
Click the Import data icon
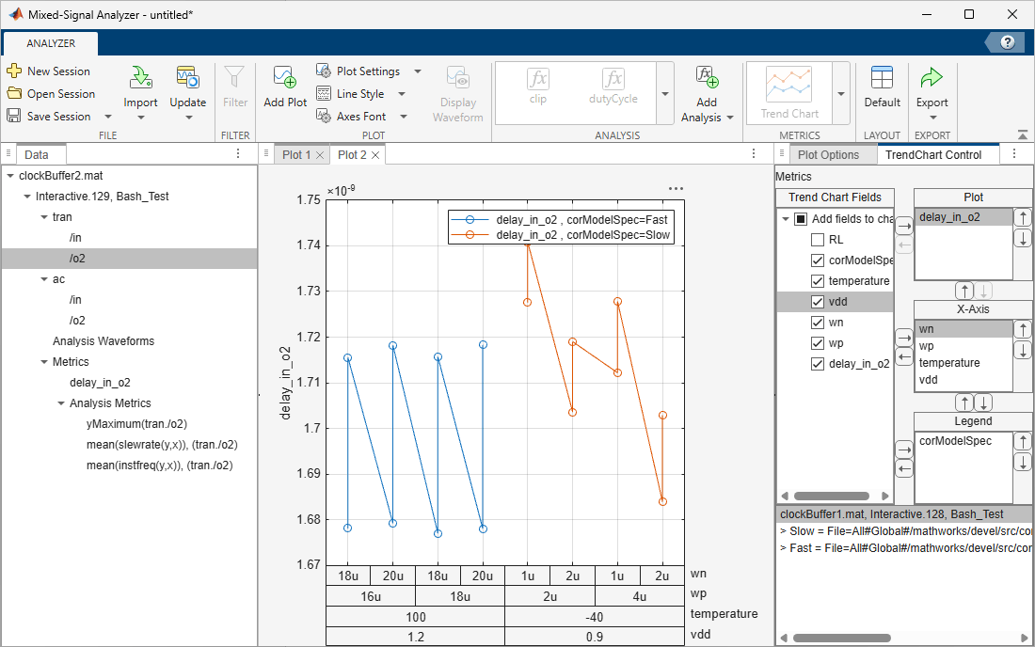click(x=140, y=78)
